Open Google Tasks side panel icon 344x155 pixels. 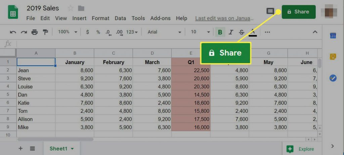click(333, 78)
